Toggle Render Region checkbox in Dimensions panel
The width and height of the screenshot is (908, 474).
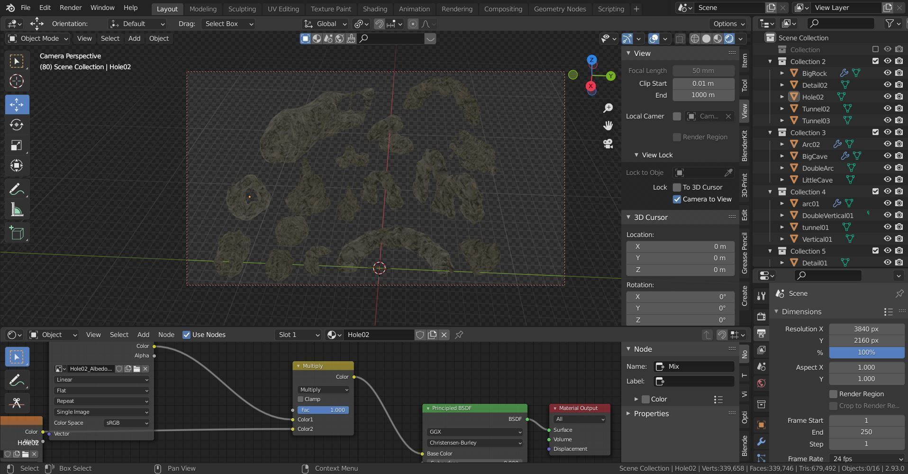pos(833,394)
